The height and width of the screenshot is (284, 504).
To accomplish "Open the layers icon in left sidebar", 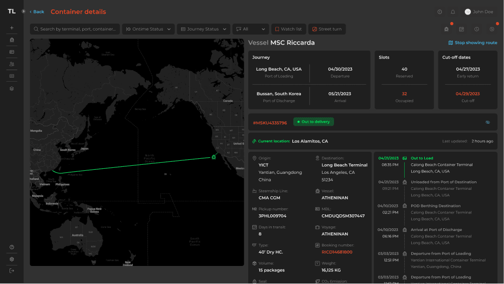I will point(12,89).
